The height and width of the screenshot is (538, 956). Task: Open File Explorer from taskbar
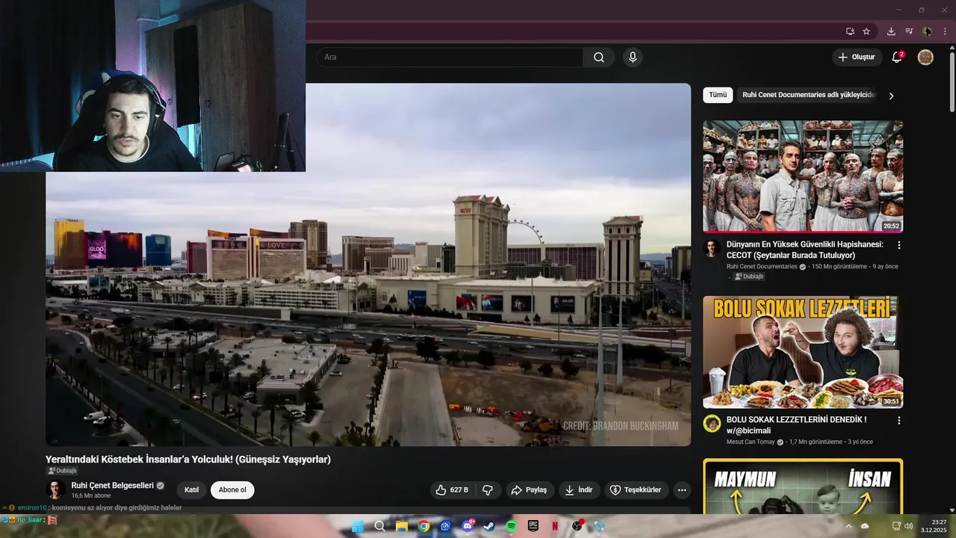click(402, 526)
